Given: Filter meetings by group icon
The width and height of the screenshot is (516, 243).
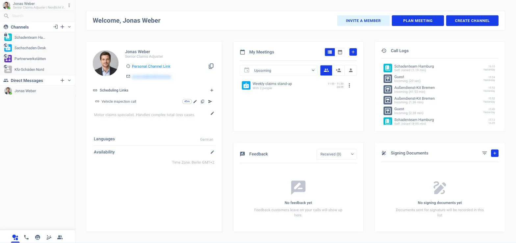Looking at the screenshot, I should [326, 71].
